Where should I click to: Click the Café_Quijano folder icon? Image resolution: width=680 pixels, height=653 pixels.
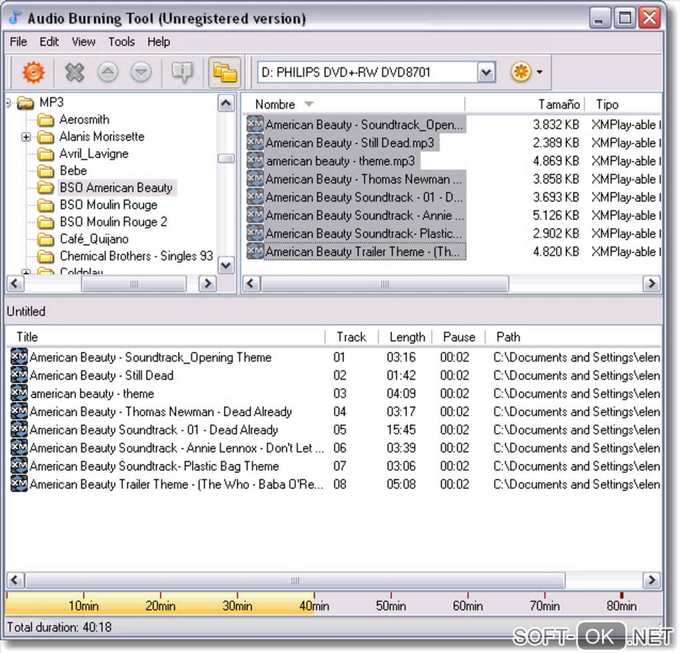click(45, 239)
